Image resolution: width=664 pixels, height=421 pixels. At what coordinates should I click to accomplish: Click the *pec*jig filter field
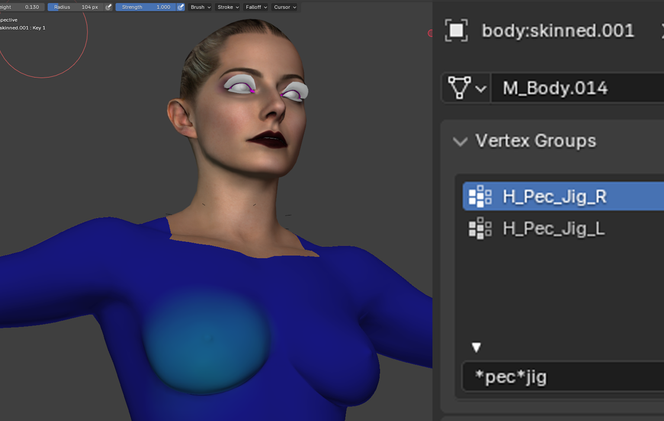click(x=563, y=377)
